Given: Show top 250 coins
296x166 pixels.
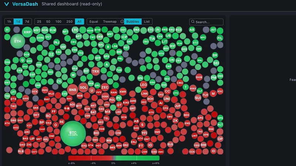Looking at the screenshot, I should point(69,21).
